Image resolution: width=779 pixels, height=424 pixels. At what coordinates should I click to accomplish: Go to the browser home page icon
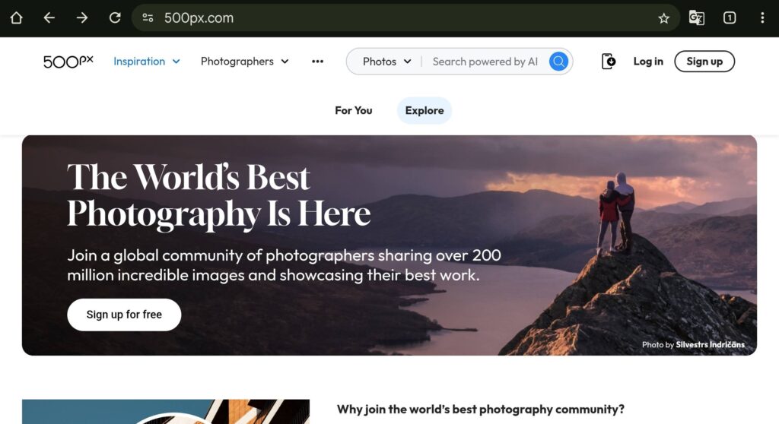pyautogui.click(x=17, y=18)
